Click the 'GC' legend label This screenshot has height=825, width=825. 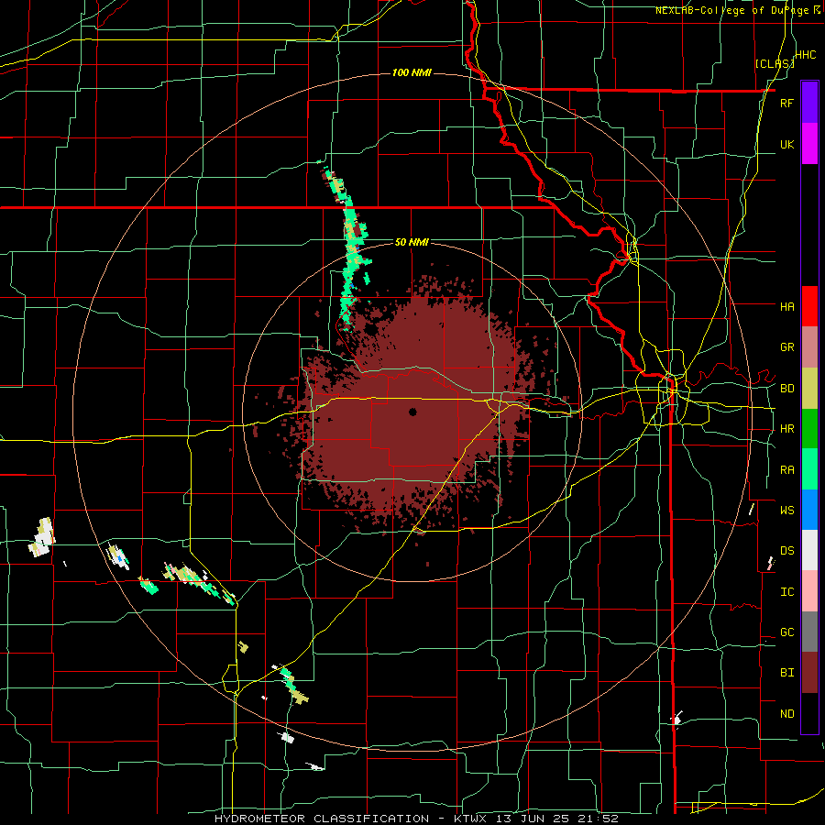(786, 632)
